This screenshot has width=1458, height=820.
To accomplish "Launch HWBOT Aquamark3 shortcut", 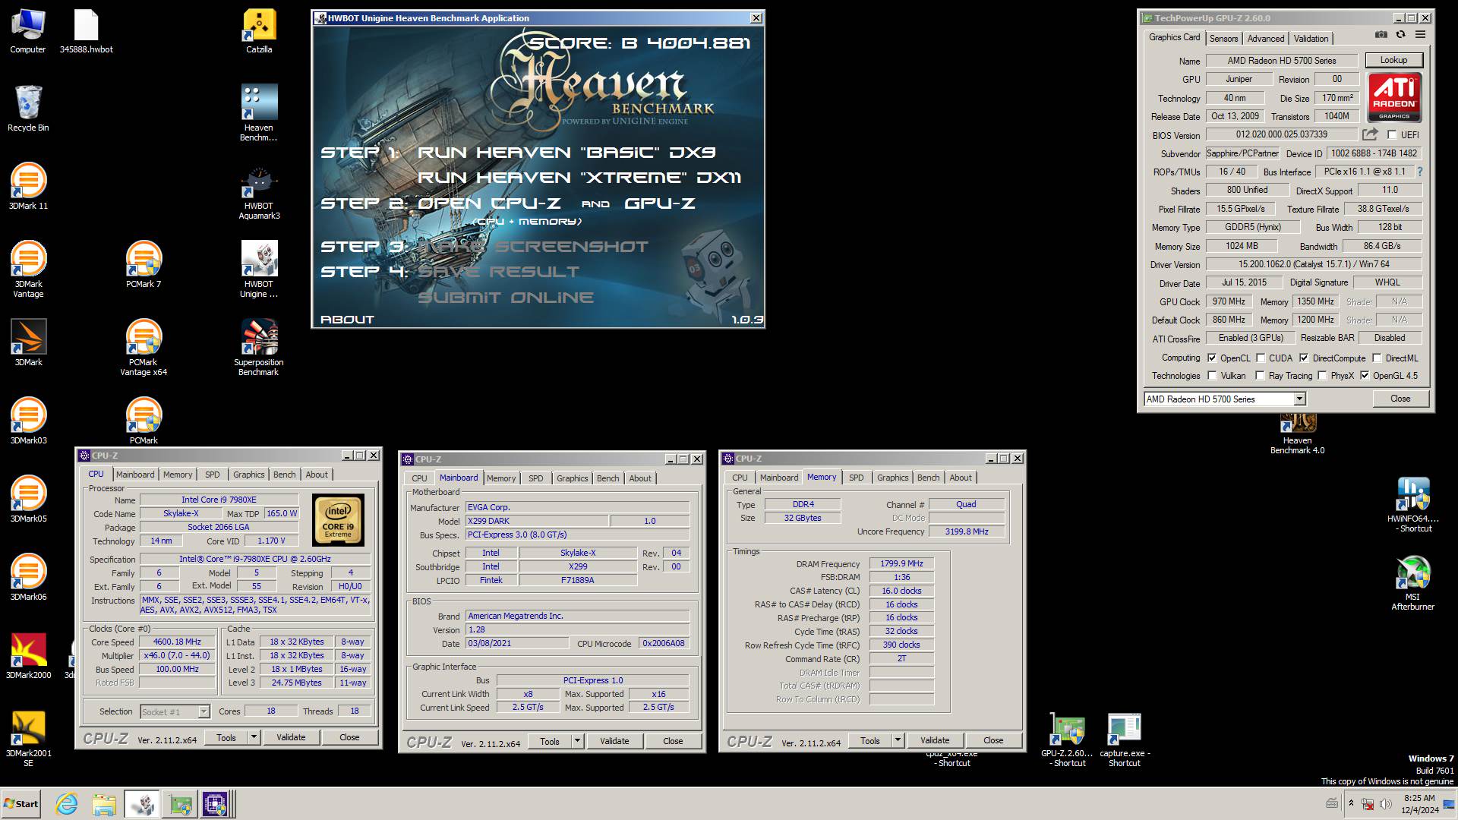I will (259, 192).
